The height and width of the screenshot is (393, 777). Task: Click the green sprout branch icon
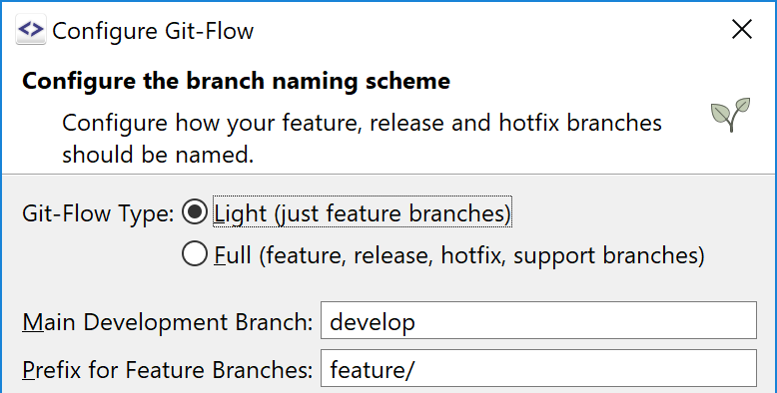click(x=730, y=115)
